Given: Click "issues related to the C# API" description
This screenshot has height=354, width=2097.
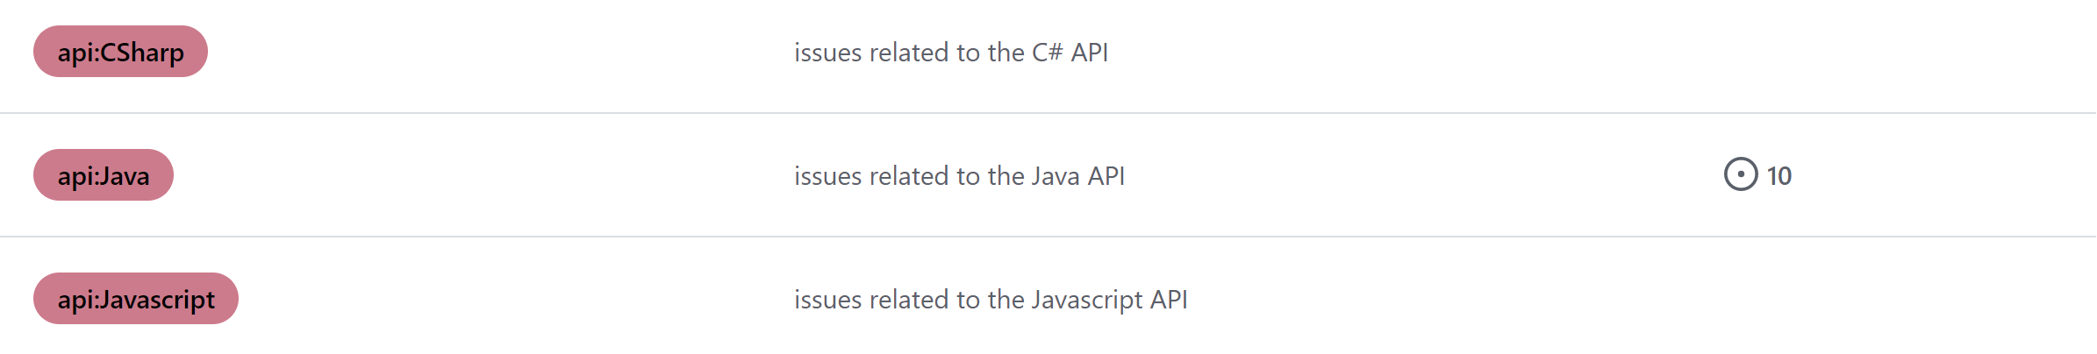Looking at the screenshot, I should [x=951, y=53].
